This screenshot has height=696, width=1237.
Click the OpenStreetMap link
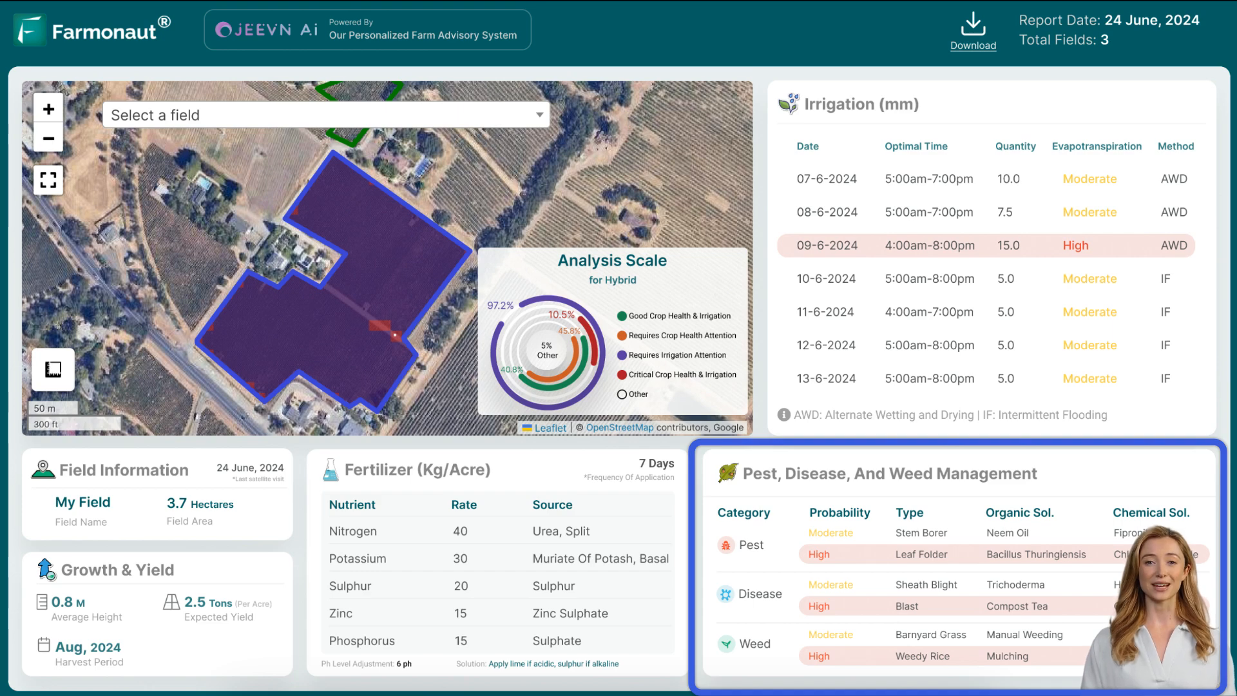click(619, 427)
